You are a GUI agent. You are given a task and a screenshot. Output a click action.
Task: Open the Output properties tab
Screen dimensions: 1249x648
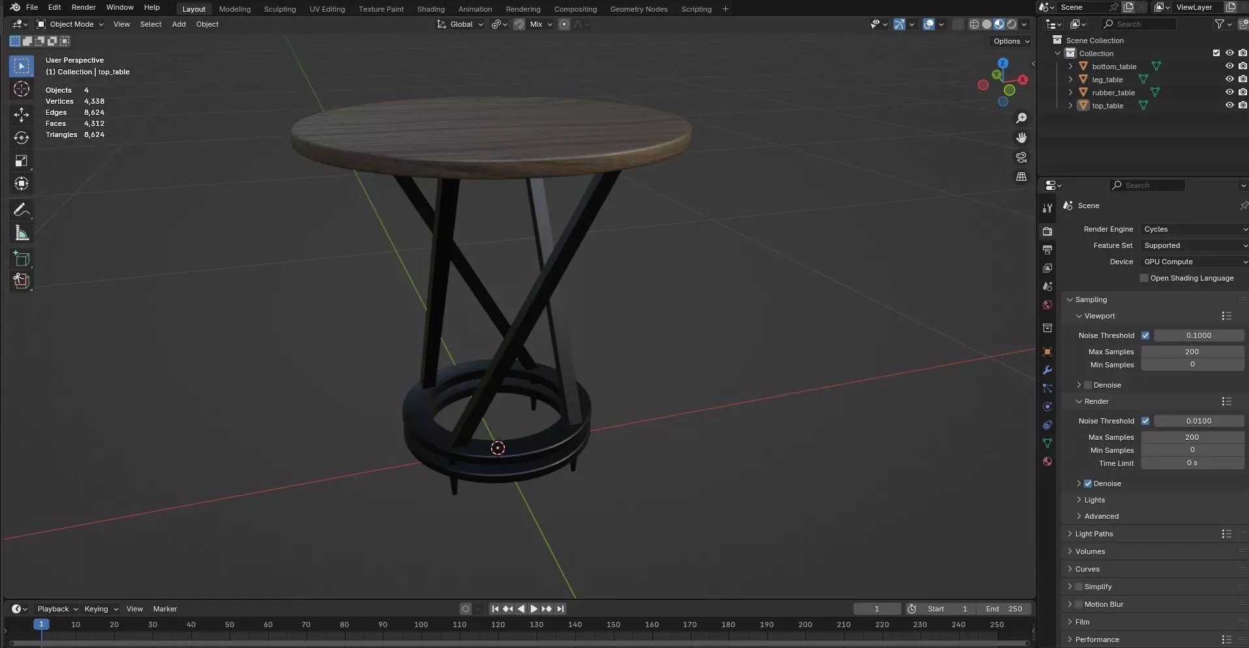click(1047, 250)
